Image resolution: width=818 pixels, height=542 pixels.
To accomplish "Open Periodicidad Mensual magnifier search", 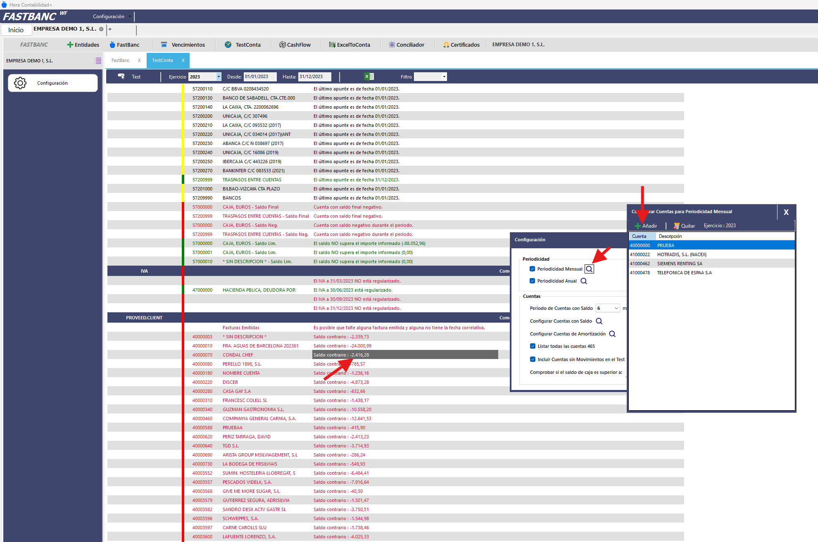I will (x=589, y=269).
